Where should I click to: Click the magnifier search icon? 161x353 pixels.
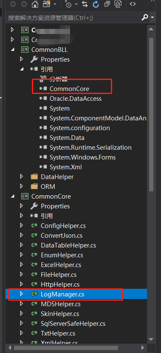(x=145, y=17)
